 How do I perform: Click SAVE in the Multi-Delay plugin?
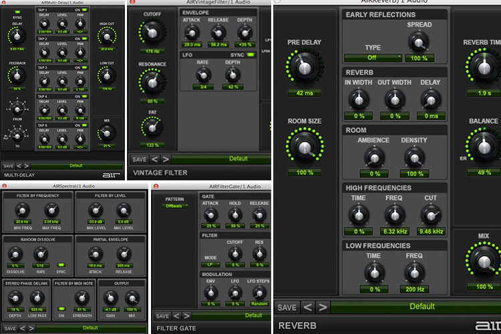point(9,166)
